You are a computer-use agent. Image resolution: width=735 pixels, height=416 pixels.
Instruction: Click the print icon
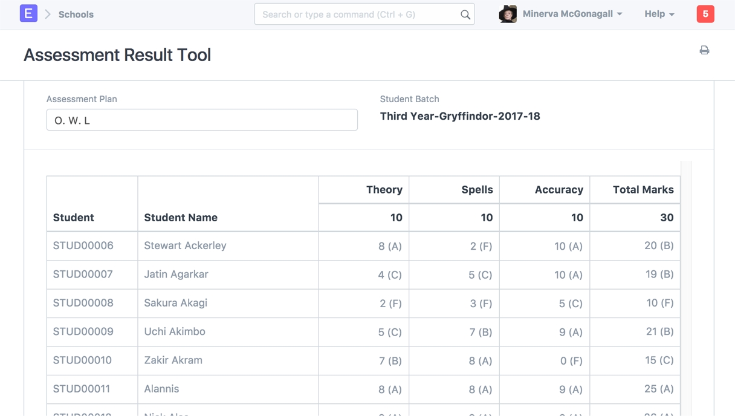[704, 50]
